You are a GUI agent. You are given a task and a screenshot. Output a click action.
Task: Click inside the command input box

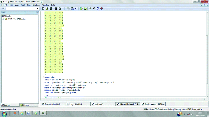pos(21,8)
